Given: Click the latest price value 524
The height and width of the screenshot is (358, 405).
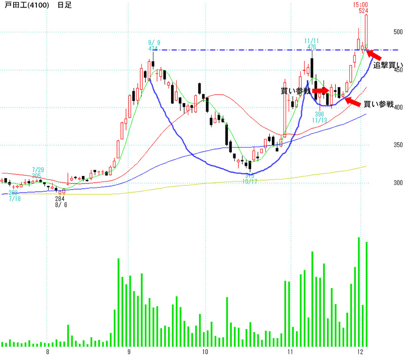Looking at the screenshot, I should coord(363,11).
